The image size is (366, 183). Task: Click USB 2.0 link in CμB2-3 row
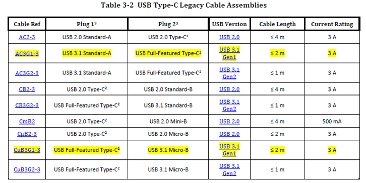(229, 134)
